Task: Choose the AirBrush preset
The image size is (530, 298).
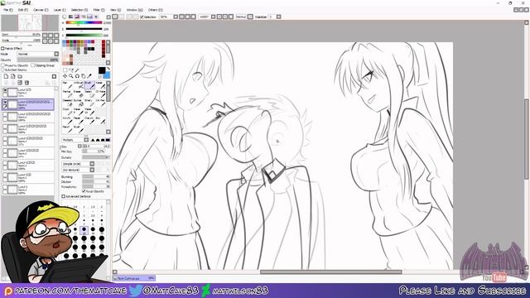Action: [x=78, y=85]
